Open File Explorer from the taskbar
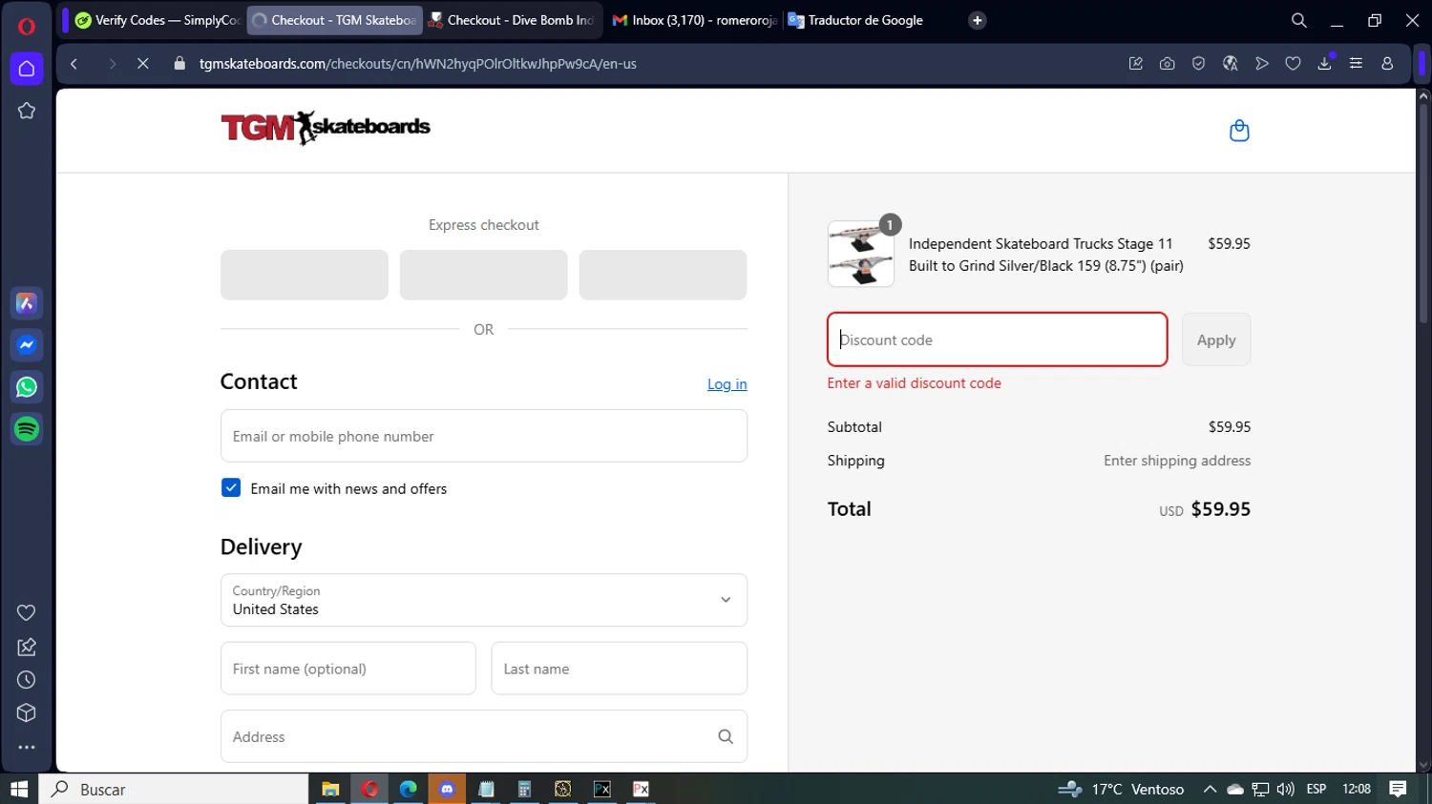Image resolution: width=1432 pixels, height=804 pixels. [330, 789]
